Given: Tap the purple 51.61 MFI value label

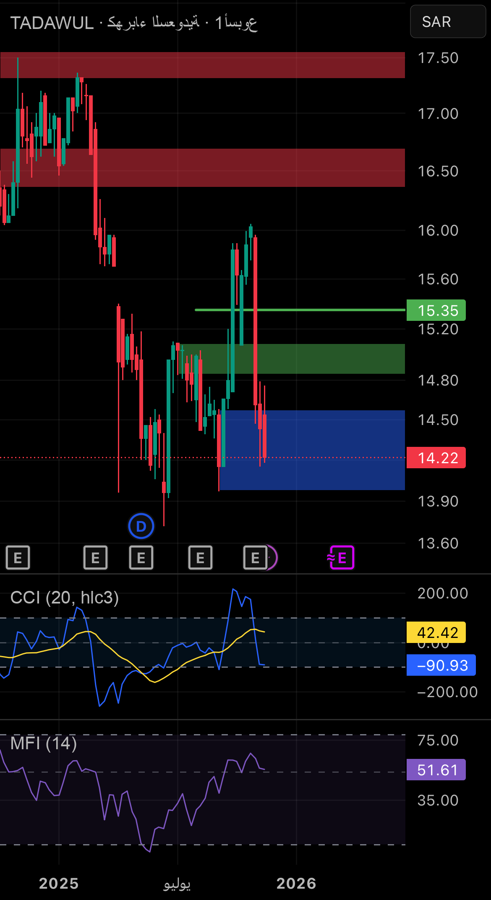Looking at the screenshot, I should pos(436,770).
